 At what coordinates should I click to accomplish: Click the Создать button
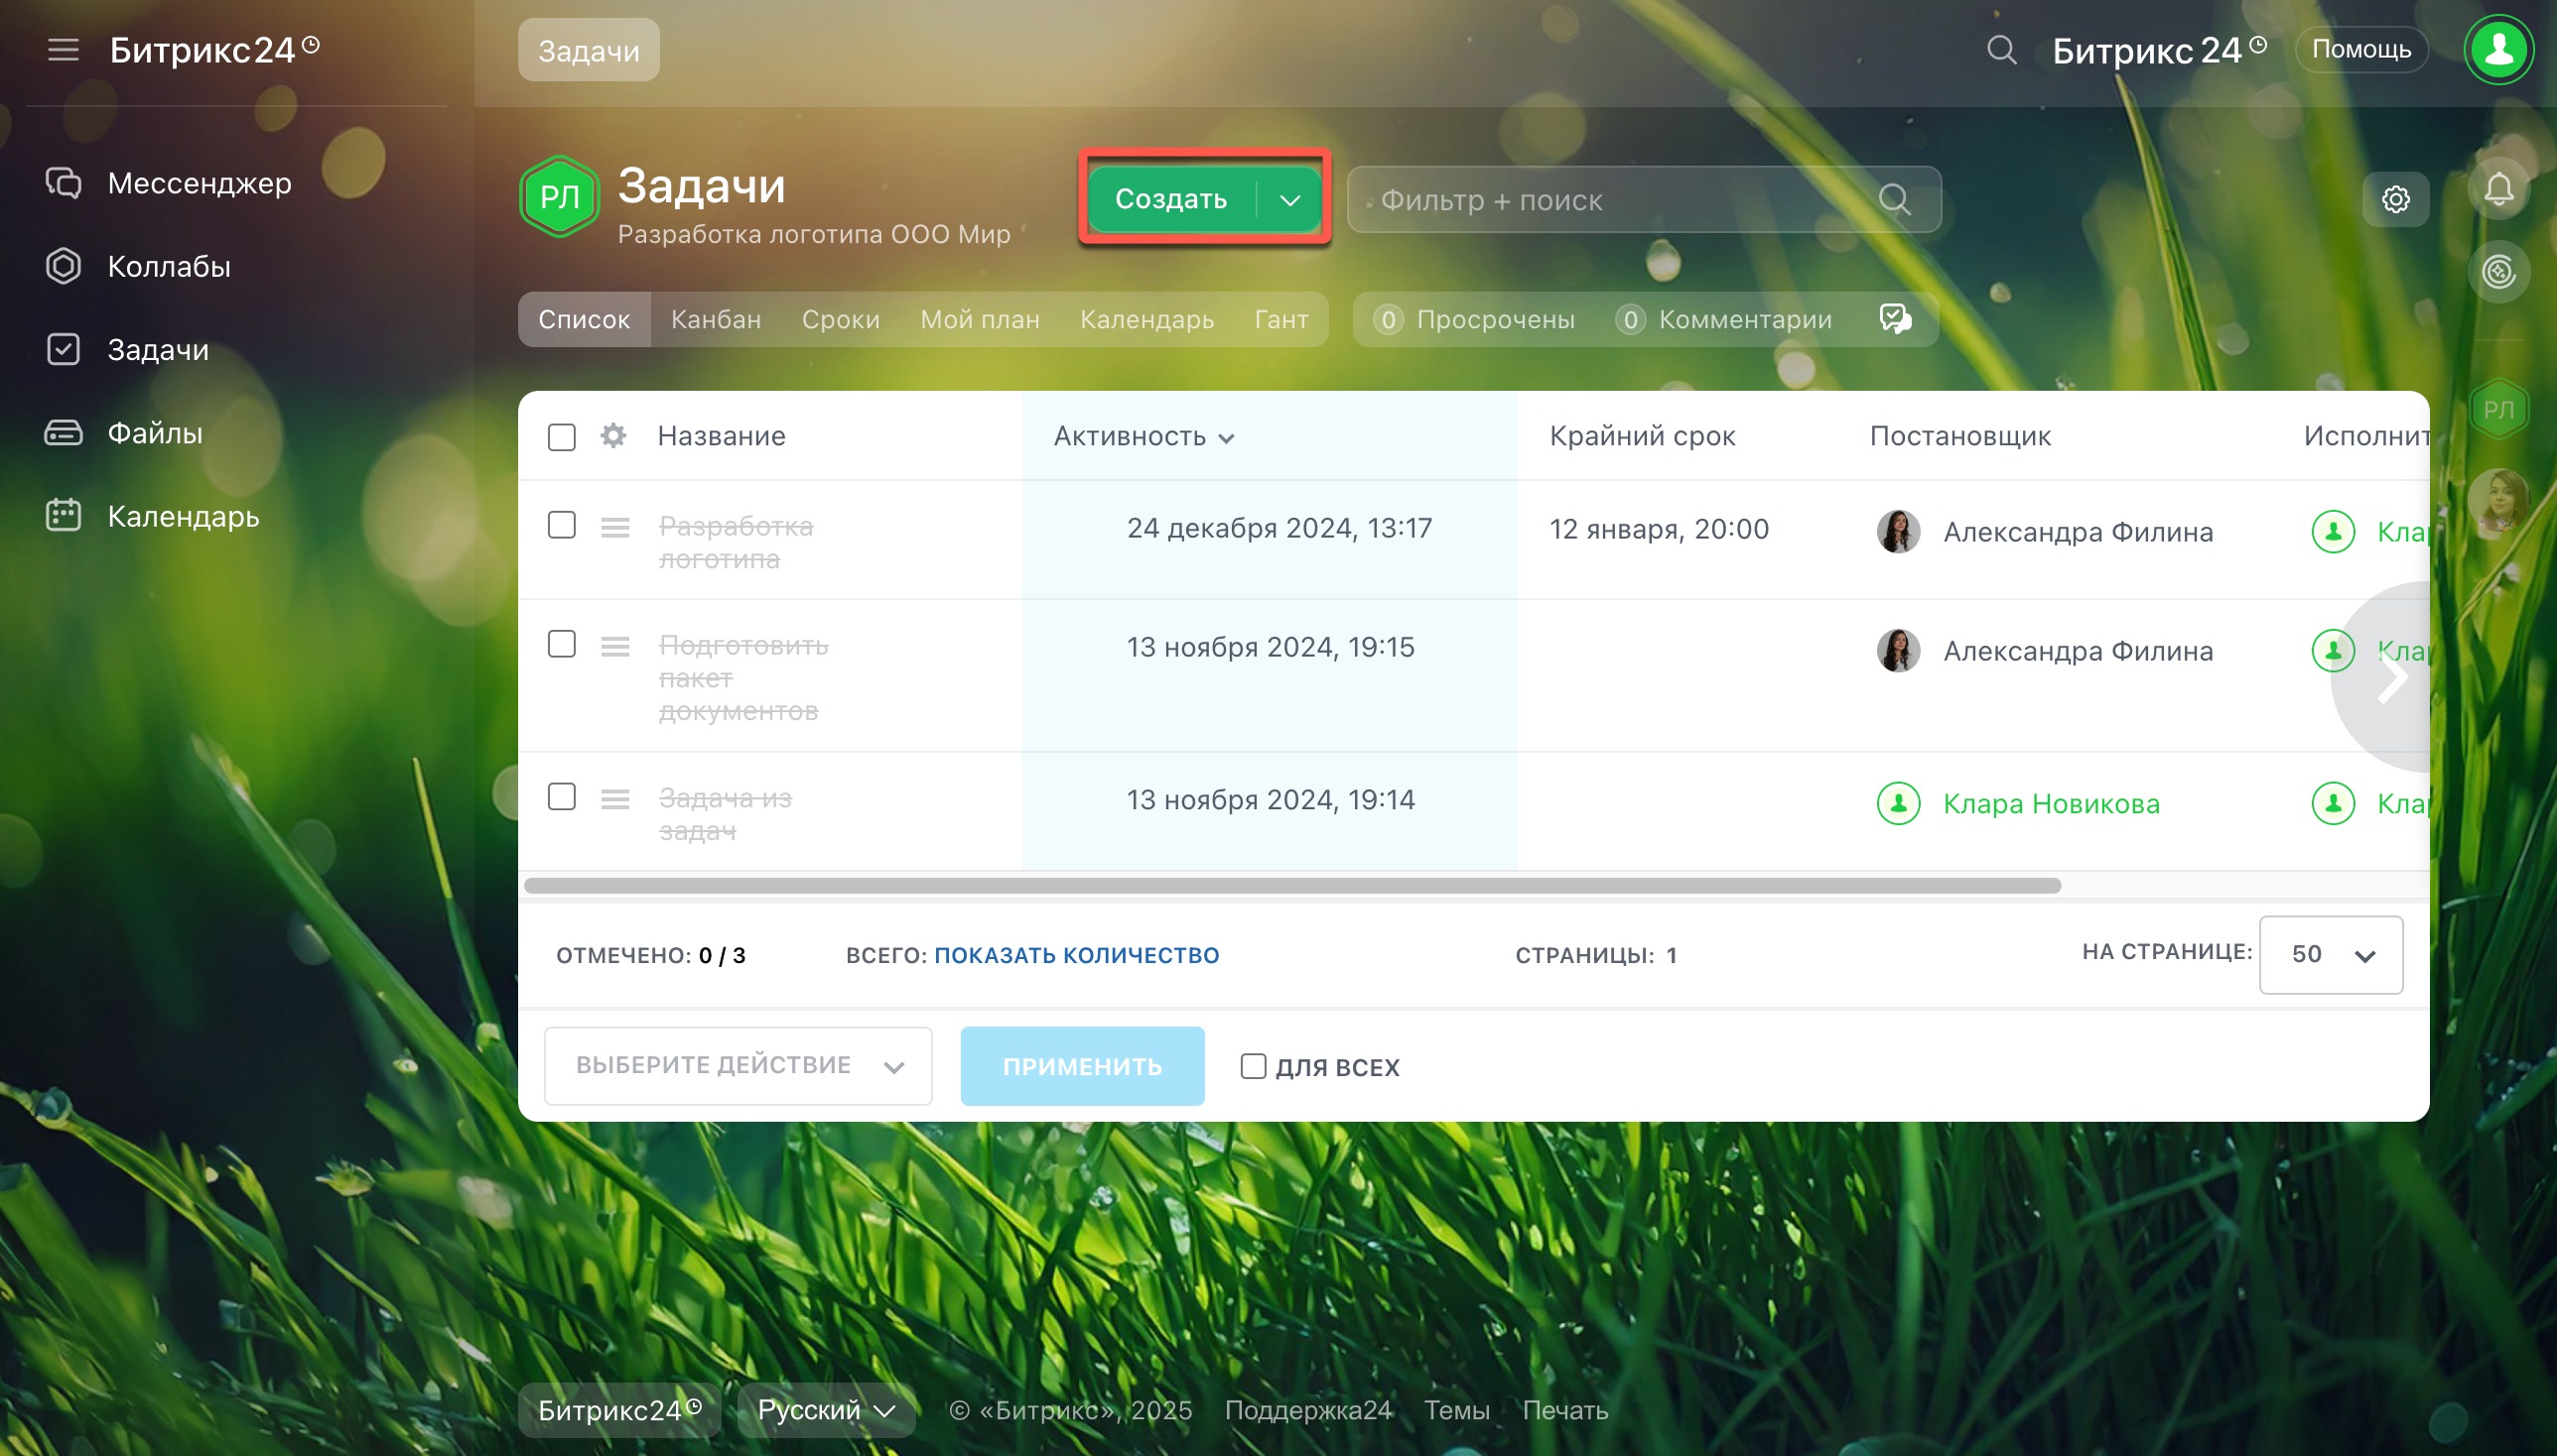[1171, 200]
